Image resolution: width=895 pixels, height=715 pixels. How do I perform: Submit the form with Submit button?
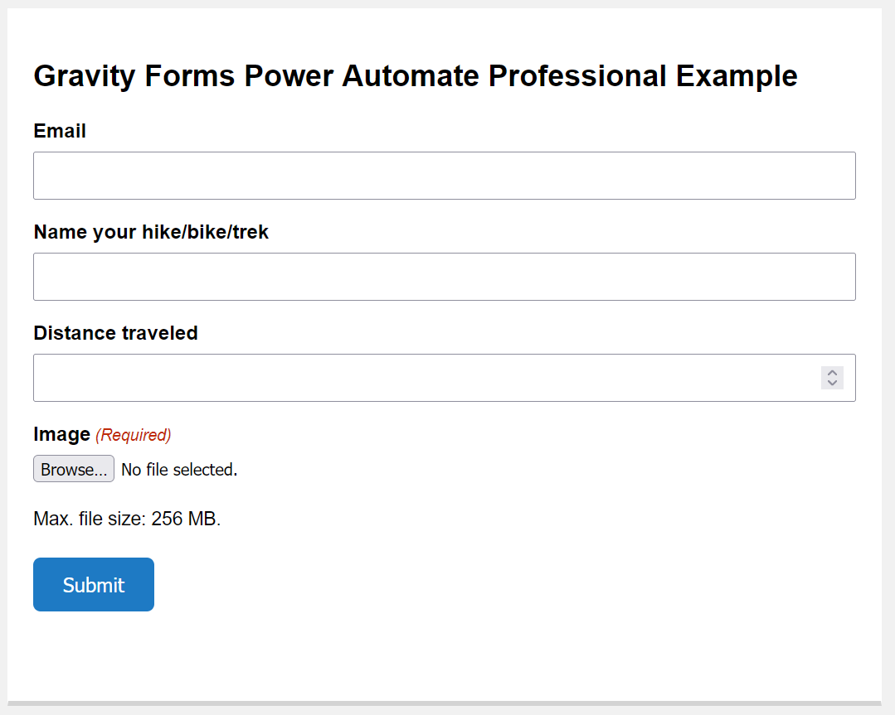[x=94, y=584]
